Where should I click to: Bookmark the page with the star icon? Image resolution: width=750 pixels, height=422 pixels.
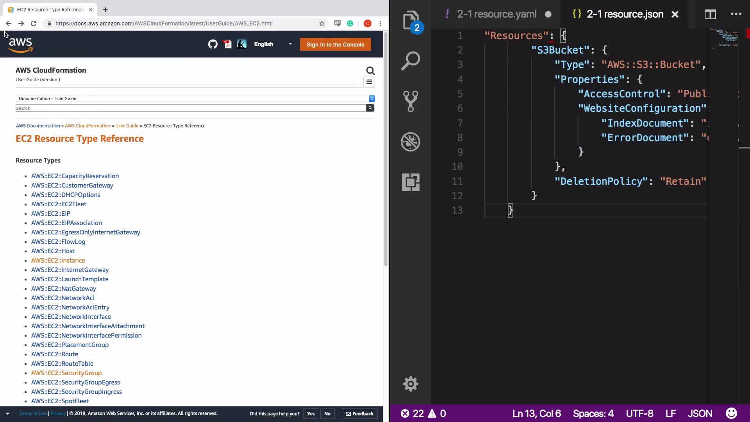tap(321, 23)
